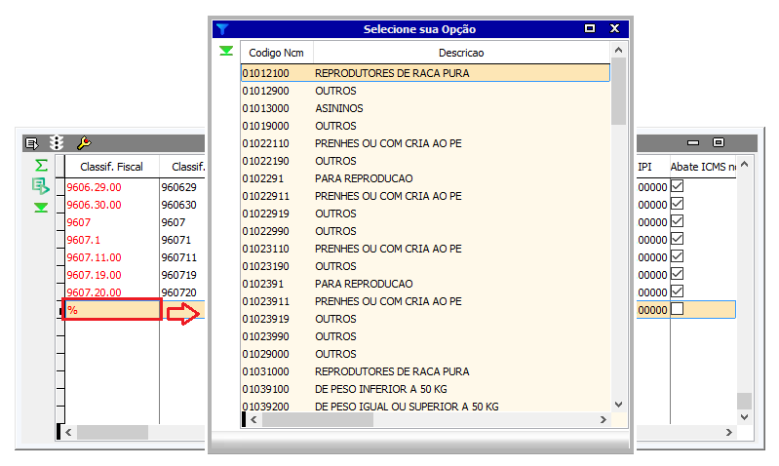
Task: Click the dialog list scroll up arrow
Action: (x=618, y=50)
